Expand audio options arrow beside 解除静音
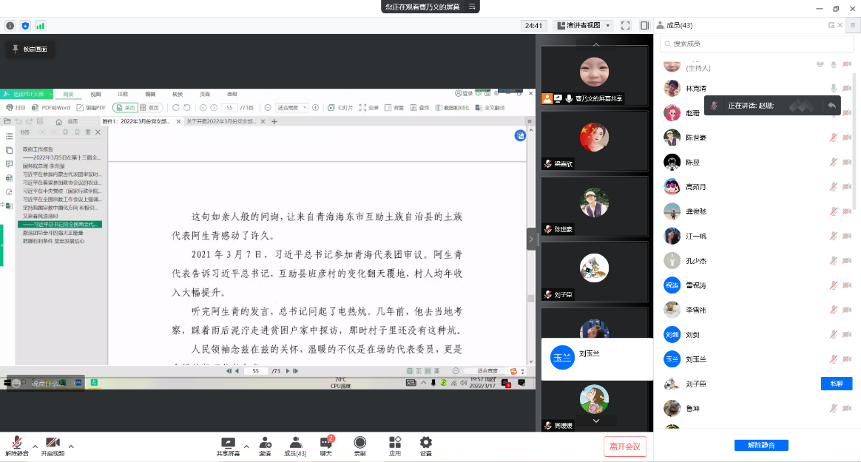Viewport: 861px width, 462px height. click(35, 446)
